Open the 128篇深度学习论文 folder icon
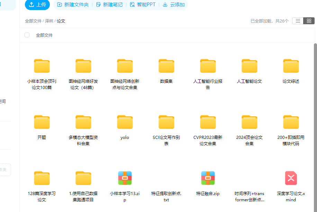Screen dimensions: 317x212 pos(42,178)
